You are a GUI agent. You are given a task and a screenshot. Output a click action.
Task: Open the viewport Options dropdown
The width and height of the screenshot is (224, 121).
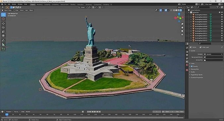coord(181,7)
